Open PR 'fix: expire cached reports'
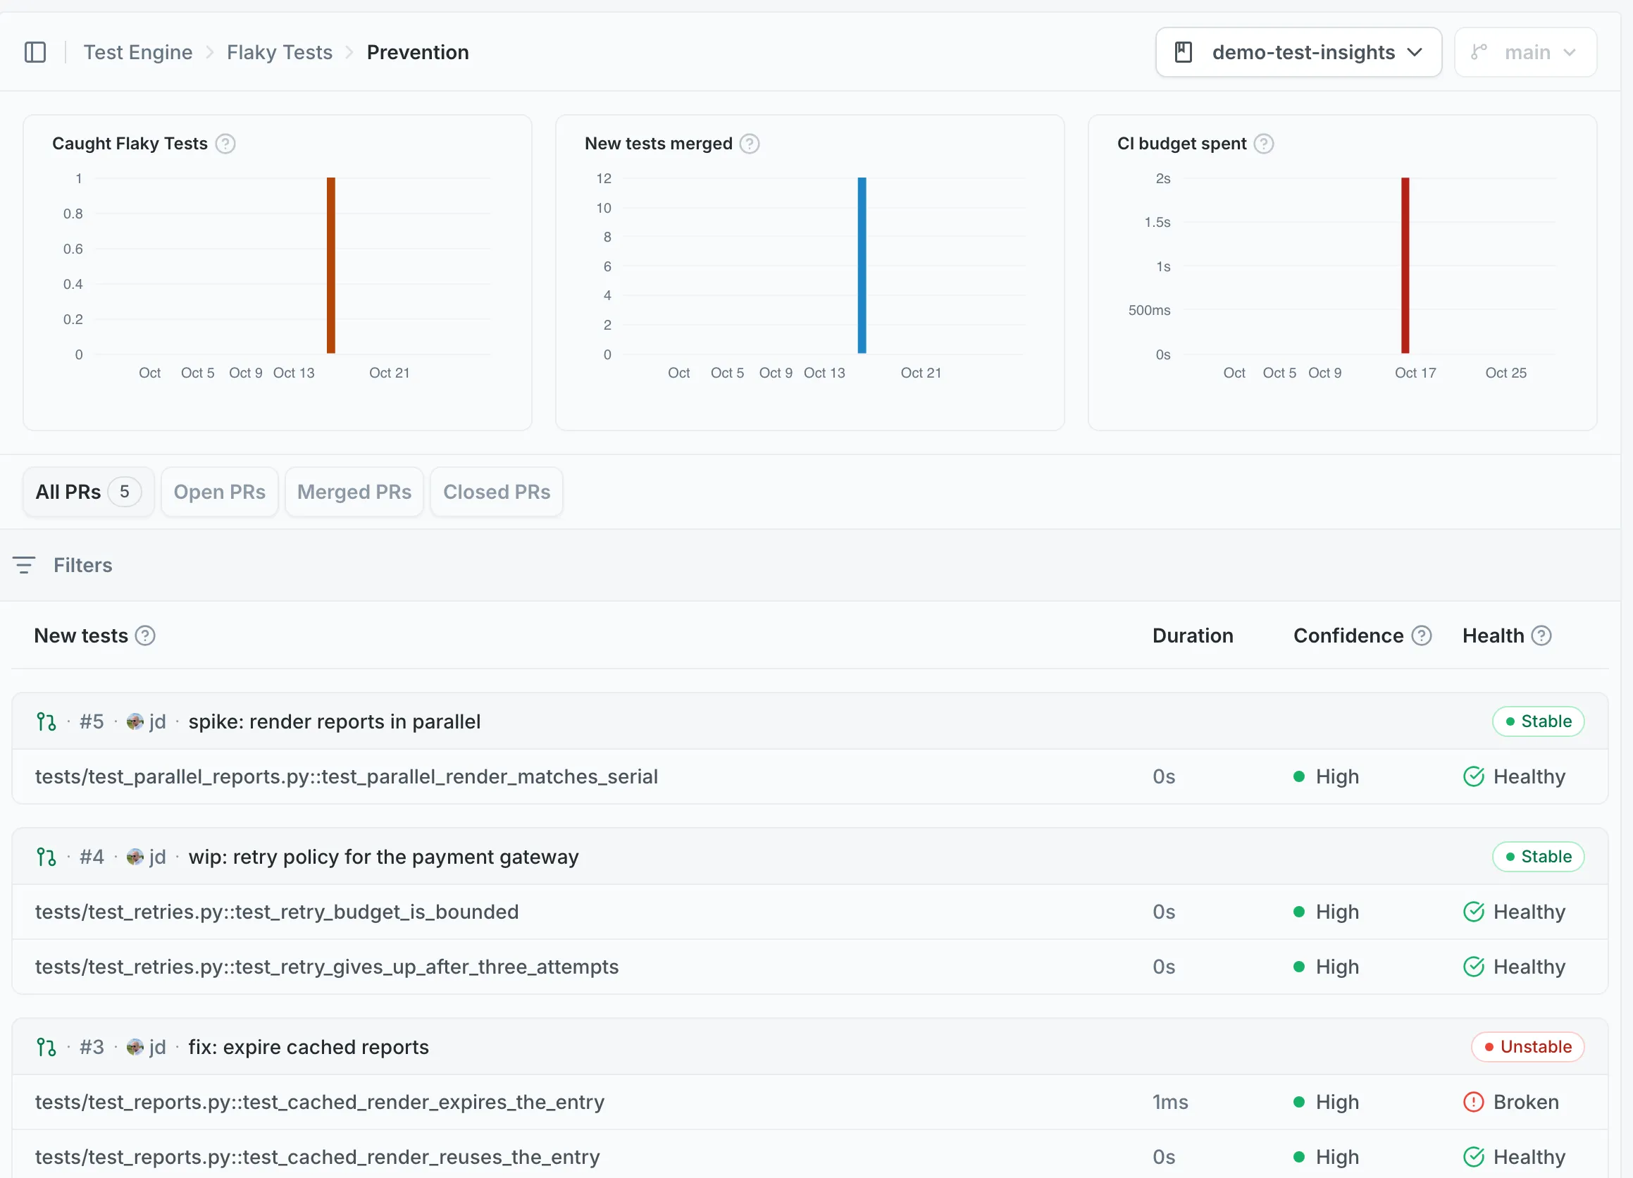This screenshot has height=1178, width=1633. pos(308,1047)
